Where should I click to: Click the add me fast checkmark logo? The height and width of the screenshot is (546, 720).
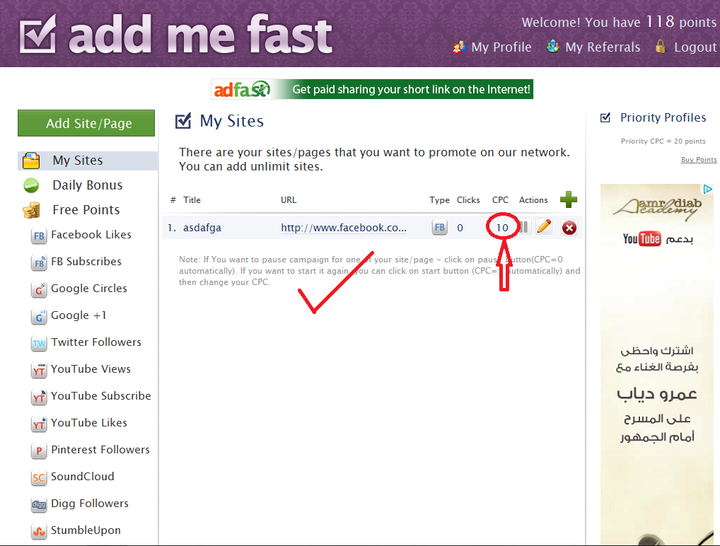click(37, 33)
